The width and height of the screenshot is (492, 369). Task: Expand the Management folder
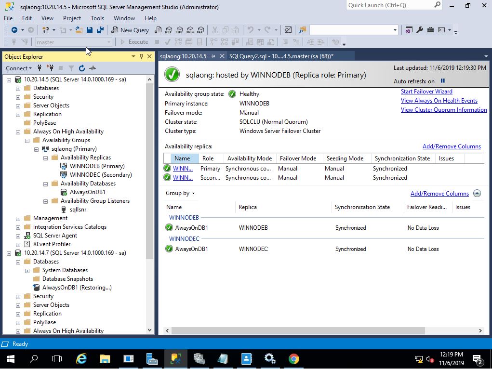18,218
